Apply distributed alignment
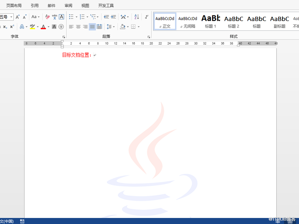 pos(99,27)
